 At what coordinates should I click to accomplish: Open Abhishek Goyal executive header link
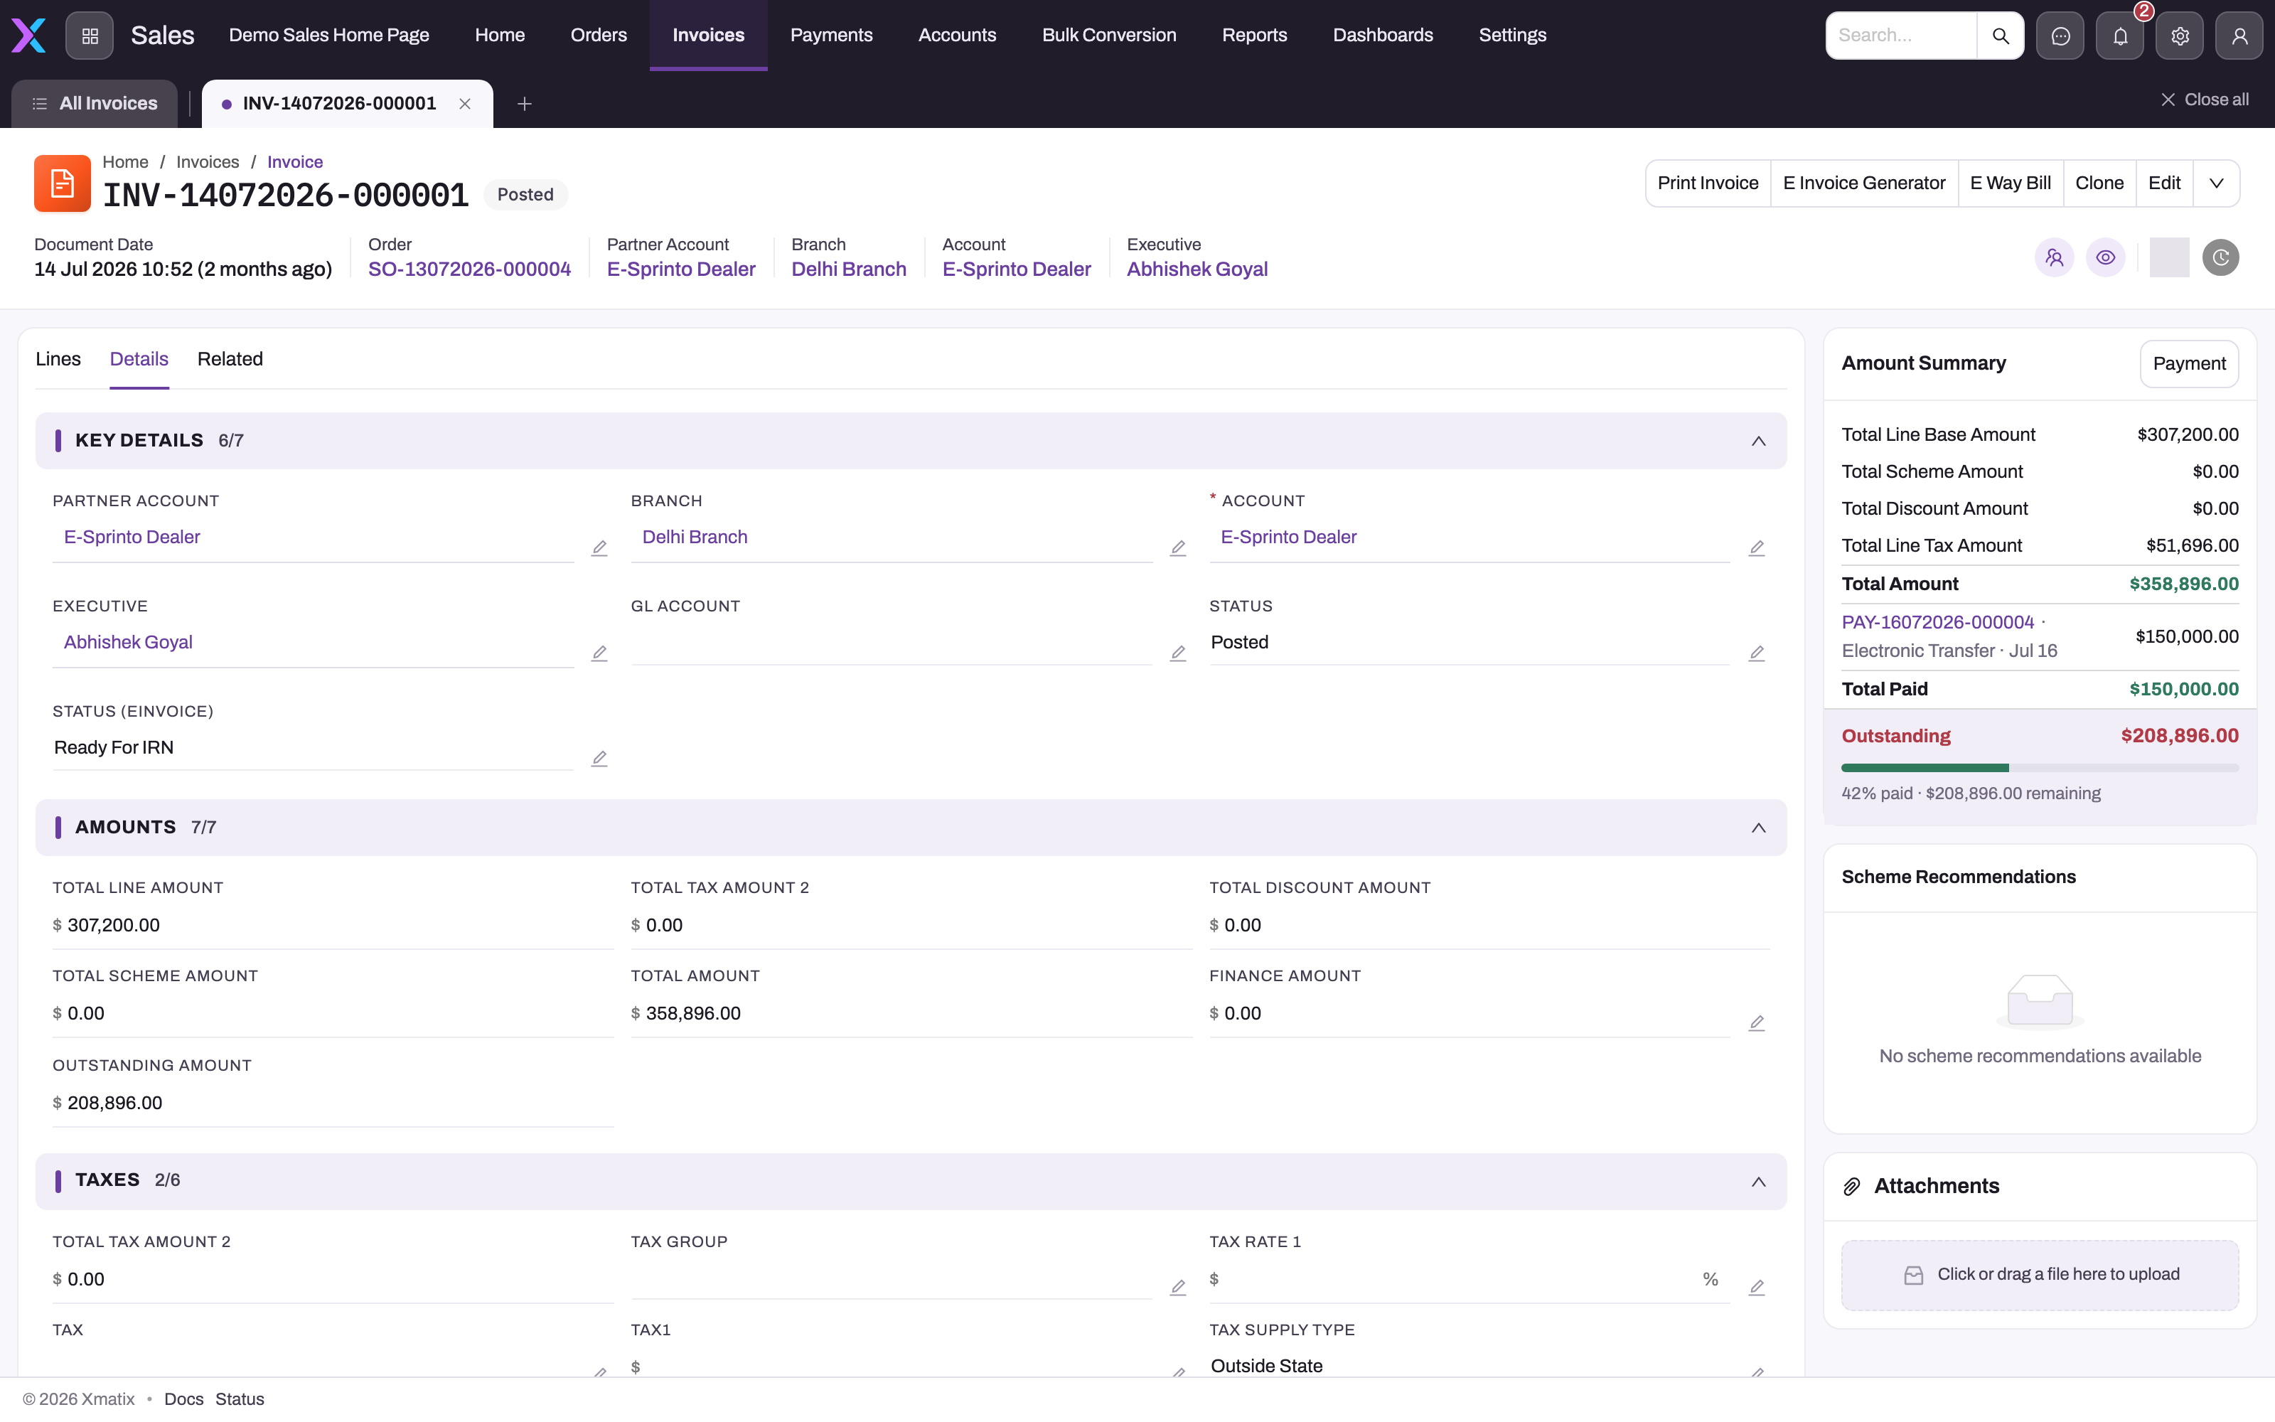click(1197, 270)
